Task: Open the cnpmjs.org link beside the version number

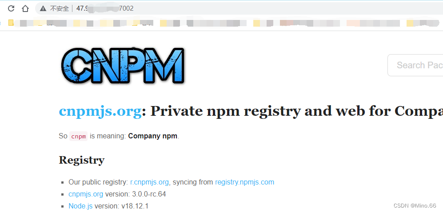Action: pos(86,194)
